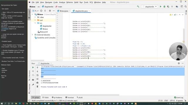
Task: Toggle soft-wrap in the Run console
Action: click(x=37, y=75)
